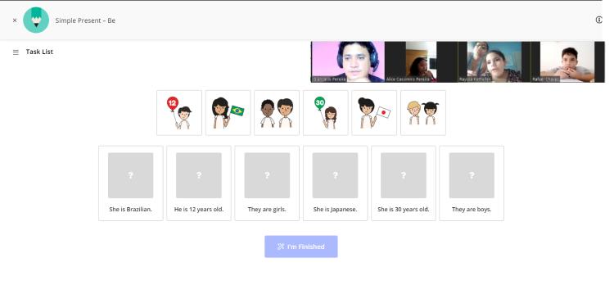614x303 pixels.
Task: Select the Task List label
Action: point(39,52)
